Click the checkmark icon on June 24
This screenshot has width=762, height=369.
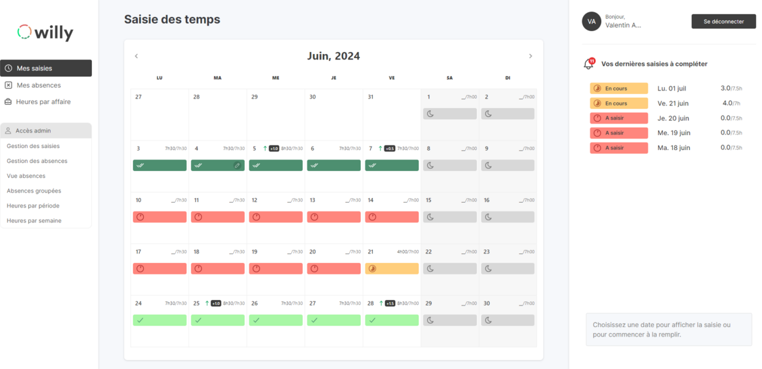point(140,320)
